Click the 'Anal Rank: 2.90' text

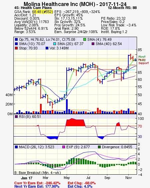click(66, 28)
